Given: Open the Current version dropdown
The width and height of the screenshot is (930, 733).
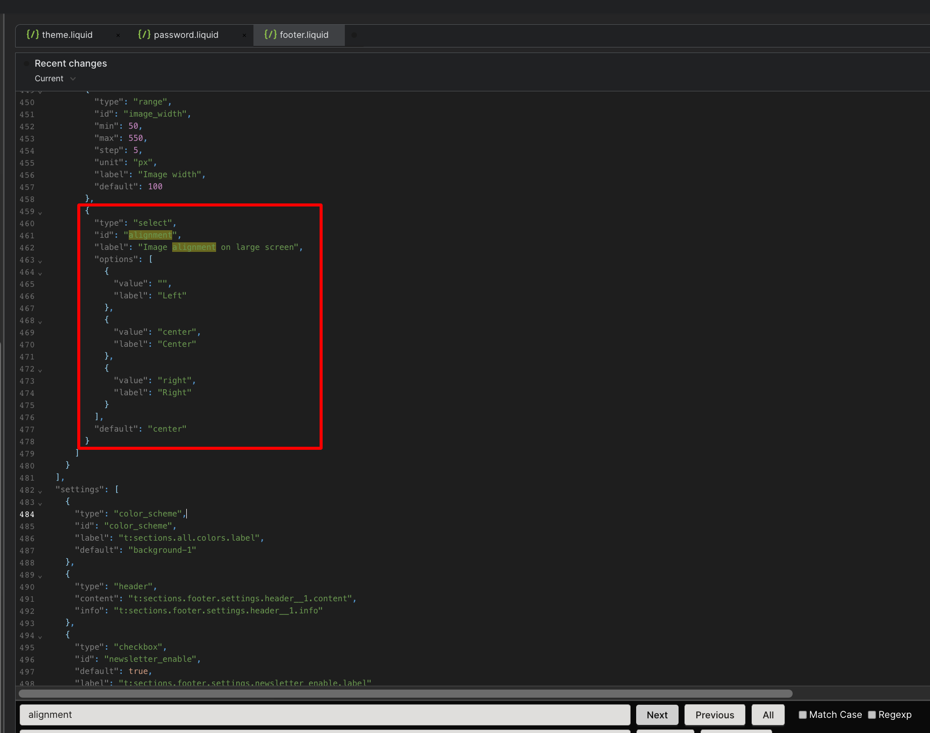Looking at the screenshot, I should (55, 79).
